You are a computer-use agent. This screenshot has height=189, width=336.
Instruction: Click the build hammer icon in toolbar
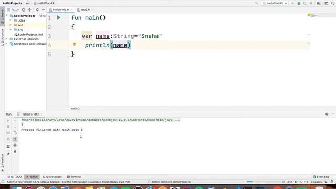(257, 3)
